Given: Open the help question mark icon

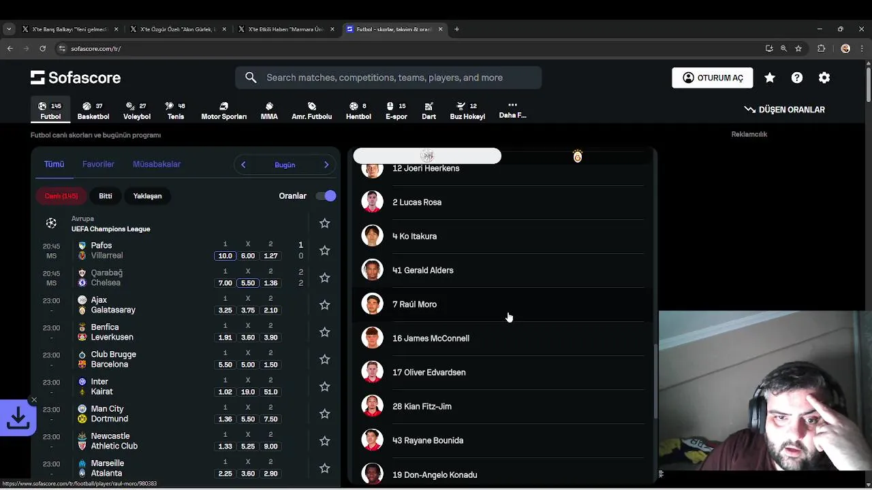Looking at the screenshot, I should 797,78.
